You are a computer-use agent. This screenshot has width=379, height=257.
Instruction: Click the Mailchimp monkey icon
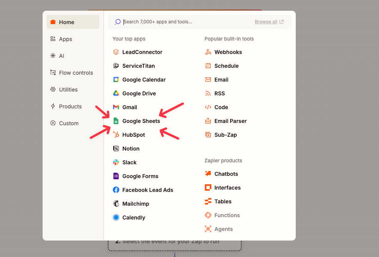tap(116, 204)
